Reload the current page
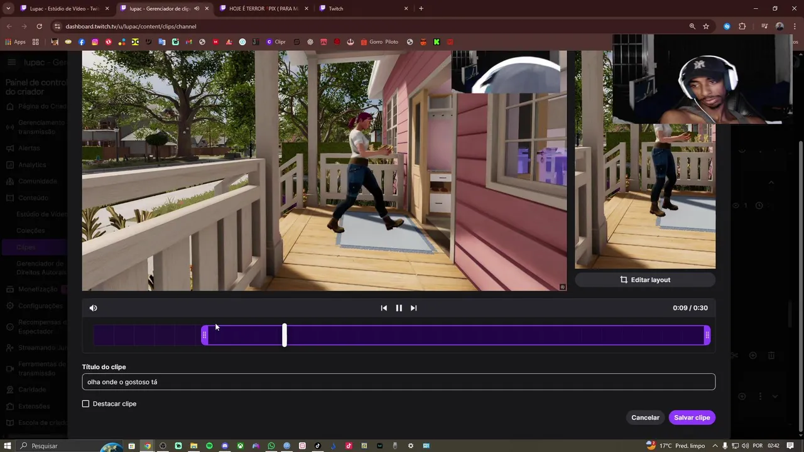Screen dimensions: 804x452 click(39, 26)
